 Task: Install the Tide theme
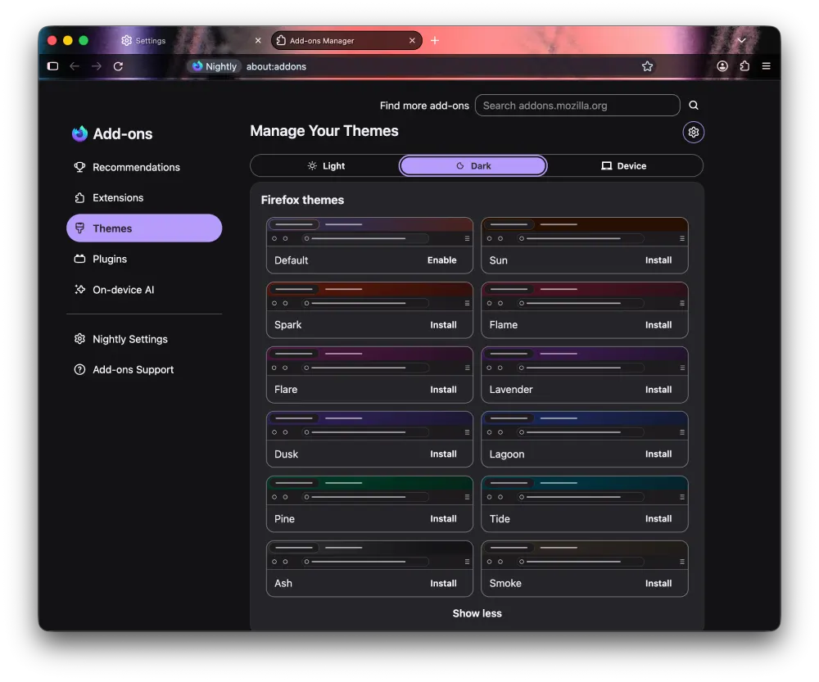[x=658, y=518]
